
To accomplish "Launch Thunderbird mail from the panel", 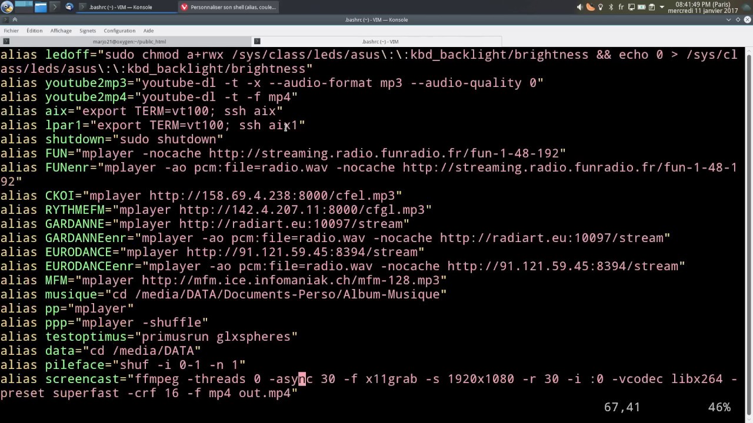I will [x=69, y=7].
